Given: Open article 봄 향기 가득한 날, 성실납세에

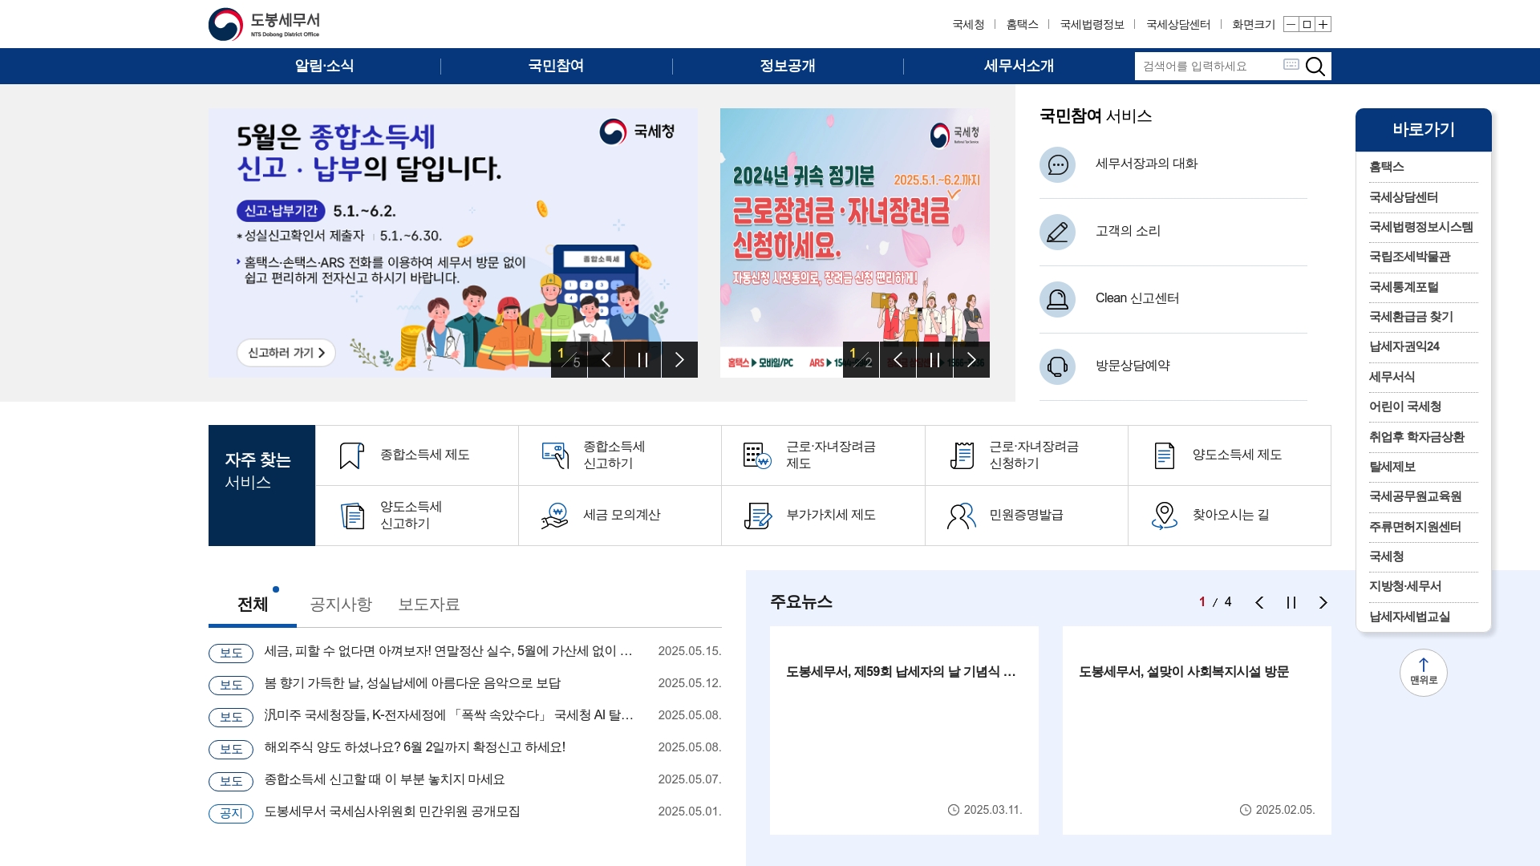Looking at the screenshot, I should (412, 683).
